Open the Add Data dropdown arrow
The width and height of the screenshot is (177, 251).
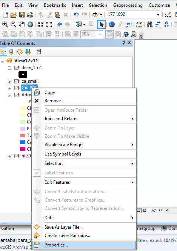pyautogui.click(x=101, y=15)
